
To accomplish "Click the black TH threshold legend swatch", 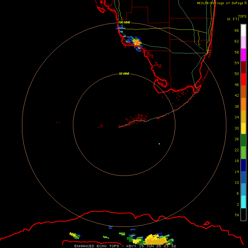I will pyautogui.click(x=243, y=214).
